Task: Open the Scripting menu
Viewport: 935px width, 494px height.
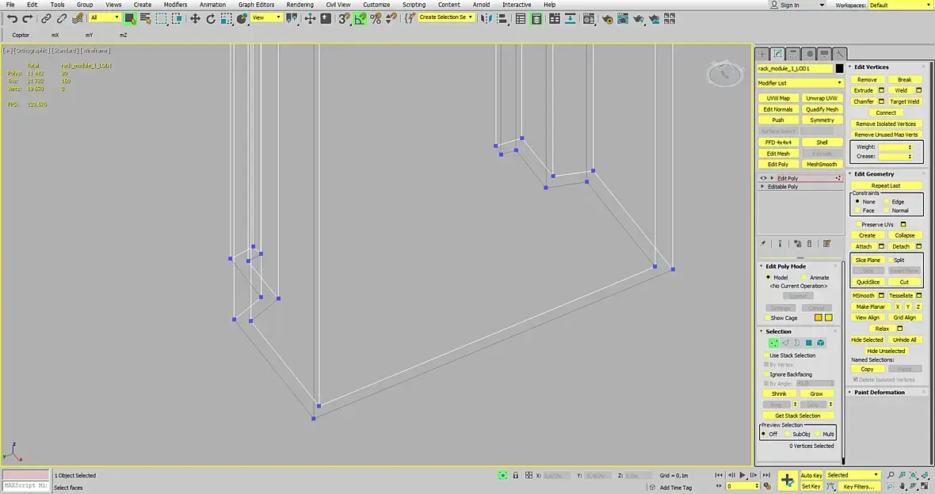Action: [x=414, y=5]
